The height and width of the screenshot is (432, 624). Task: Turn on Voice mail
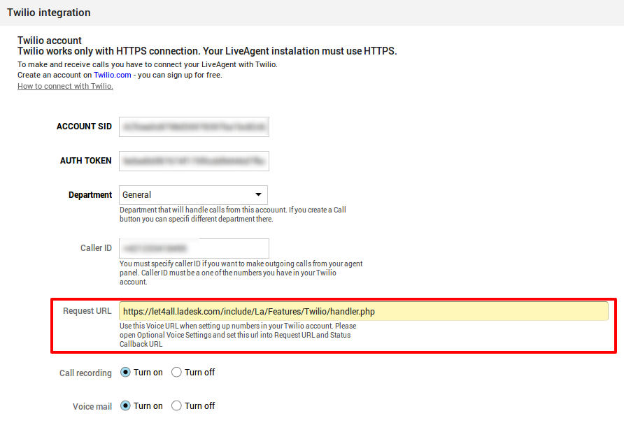[x=125, y=405]
